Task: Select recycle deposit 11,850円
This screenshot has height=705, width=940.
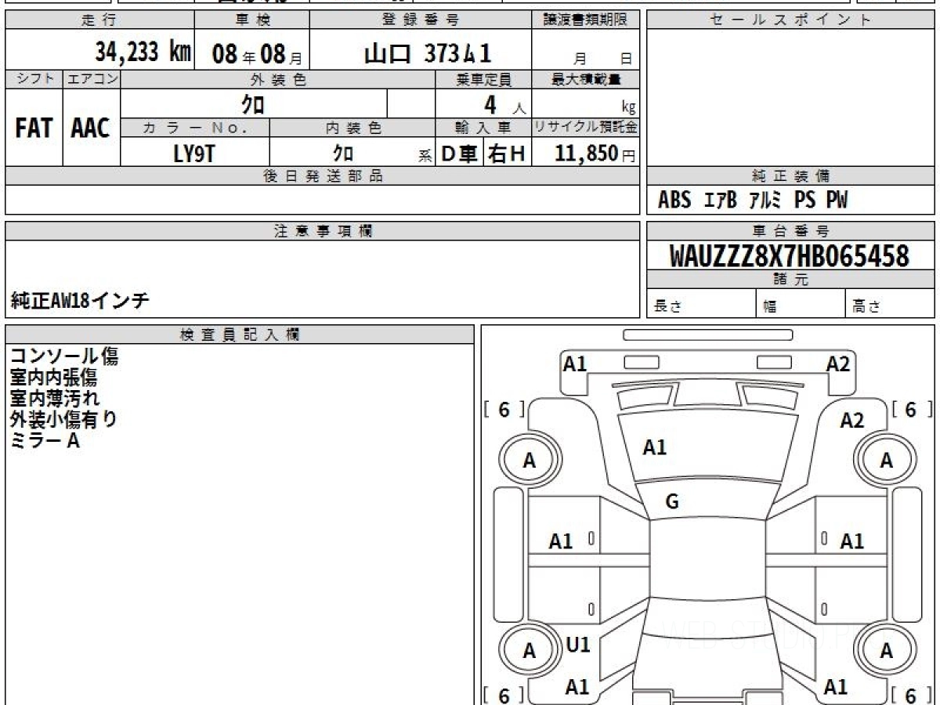Action: tap(595, 153)
